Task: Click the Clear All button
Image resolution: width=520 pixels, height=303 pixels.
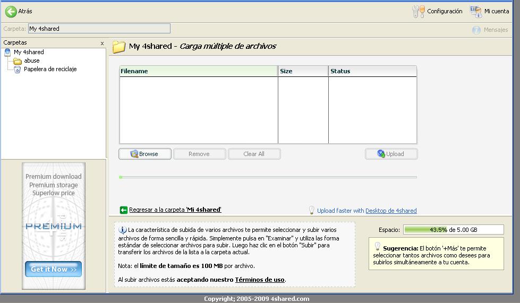Action: [254, 154]
